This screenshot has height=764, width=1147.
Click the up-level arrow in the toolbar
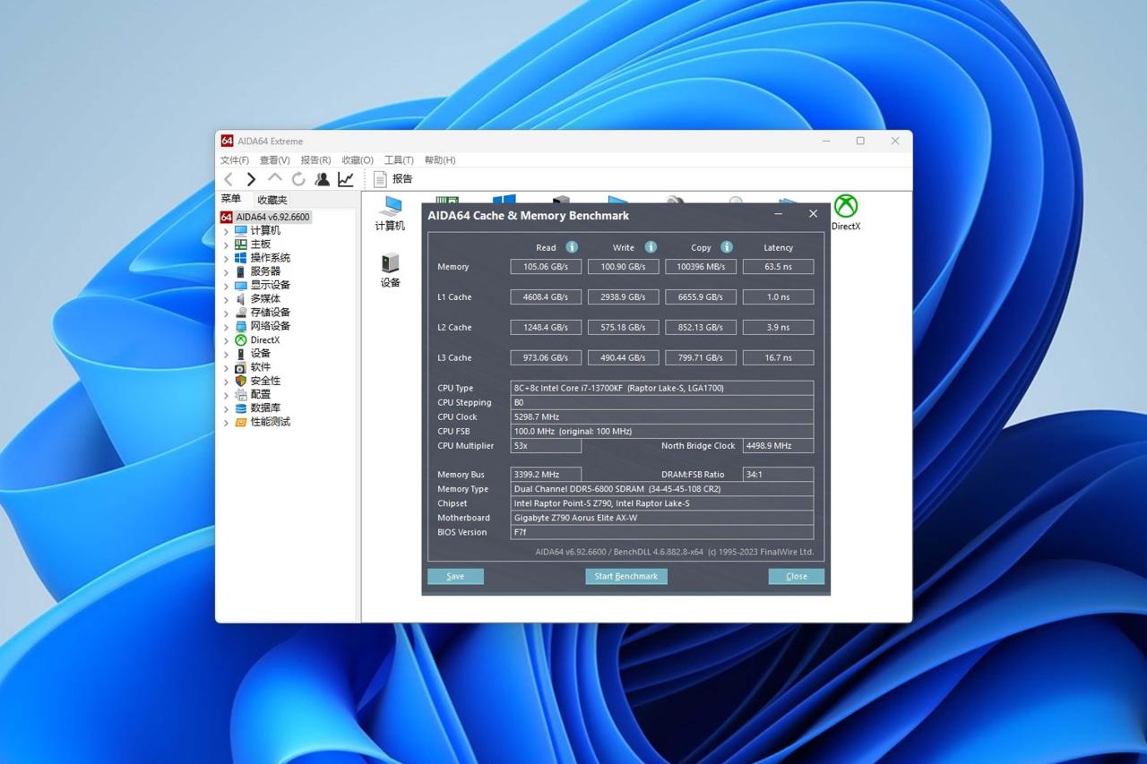pyautogui.click(x=275, y=178)
